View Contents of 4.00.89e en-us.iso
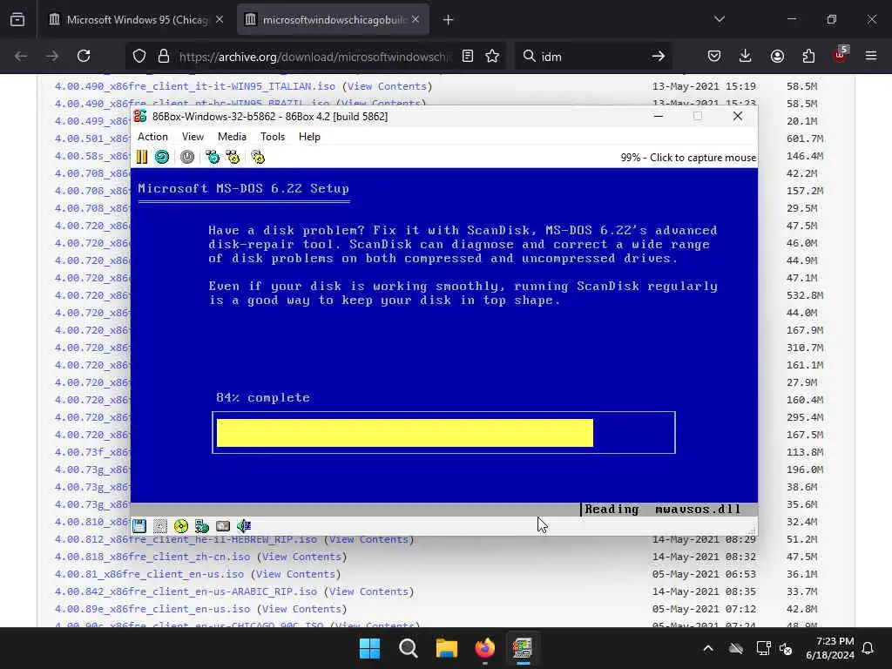This screenshot has width=892, height=669. 301,609
